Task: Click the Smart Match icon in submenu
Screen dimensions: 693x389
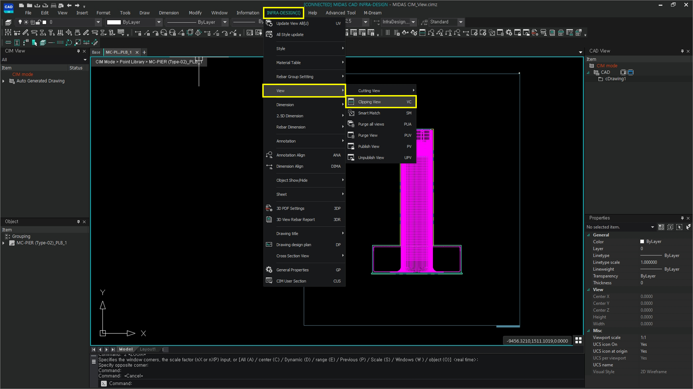Action: (351, 113)
